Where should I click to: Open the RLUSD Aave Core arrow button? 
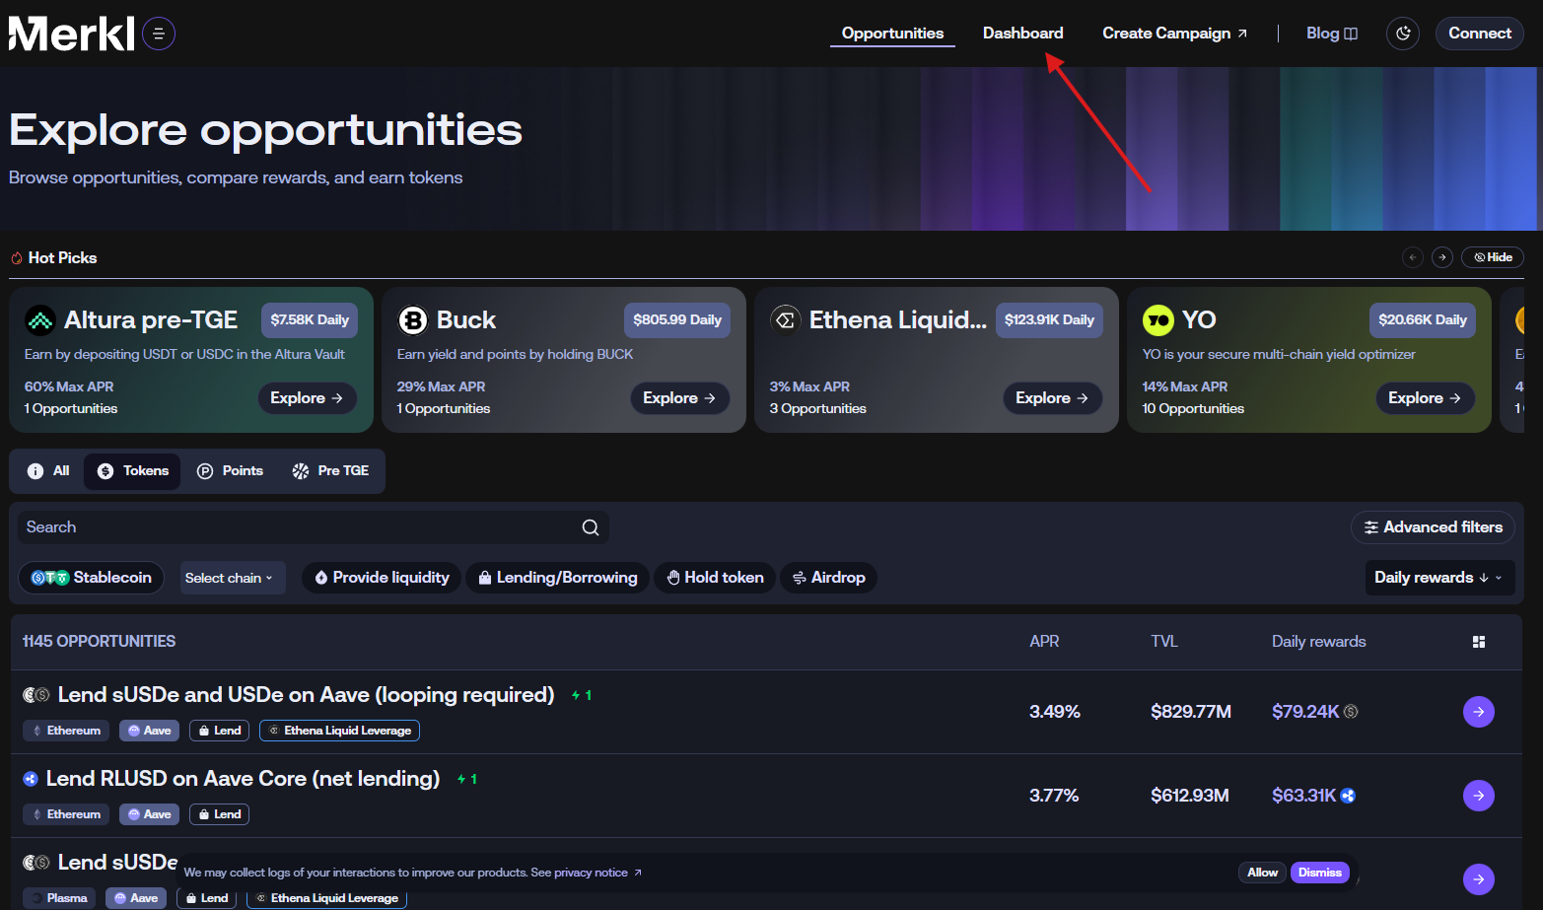(1478, 796)
